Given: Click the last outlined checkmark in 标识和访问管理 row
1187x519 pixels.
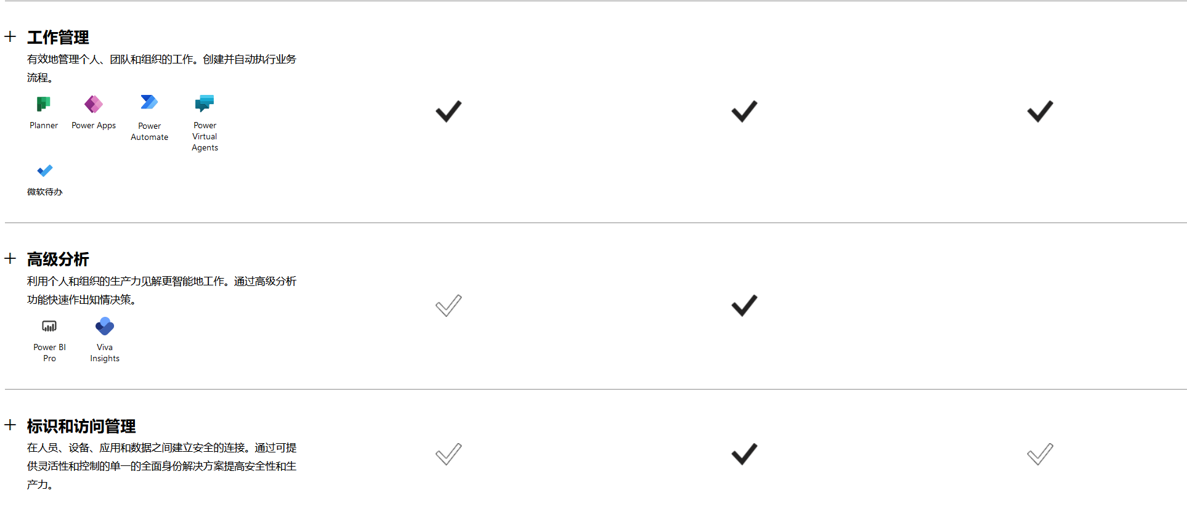Looking at the screenshot, I should pyautogui.click(x=1040, y=454).
